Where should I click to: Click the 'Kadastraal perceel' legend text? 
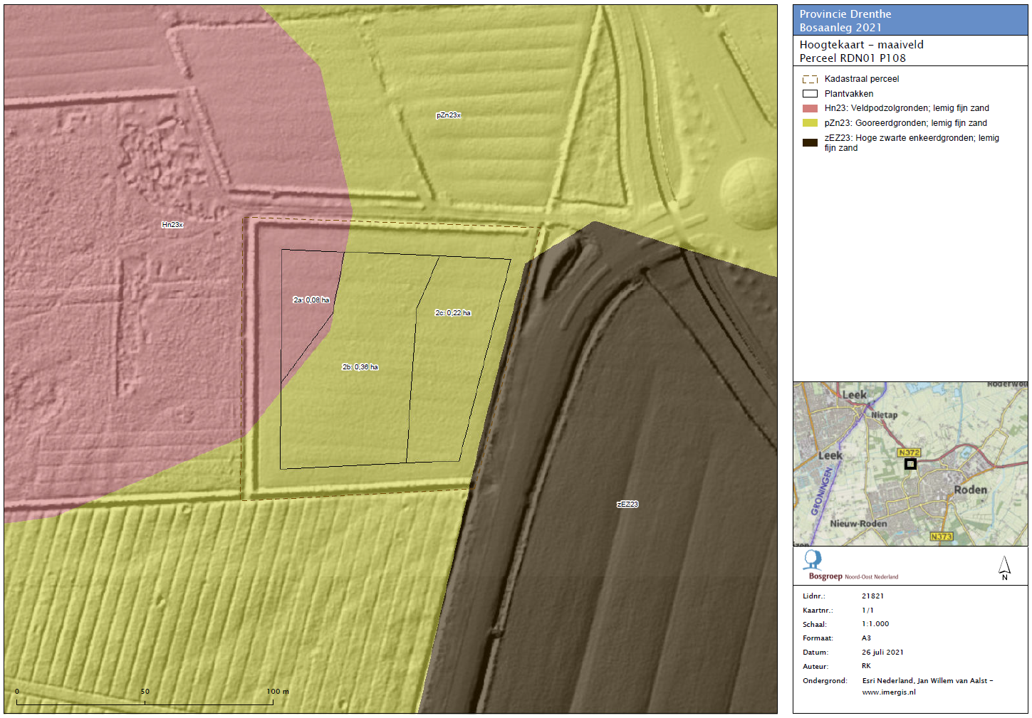pos(862,79)
